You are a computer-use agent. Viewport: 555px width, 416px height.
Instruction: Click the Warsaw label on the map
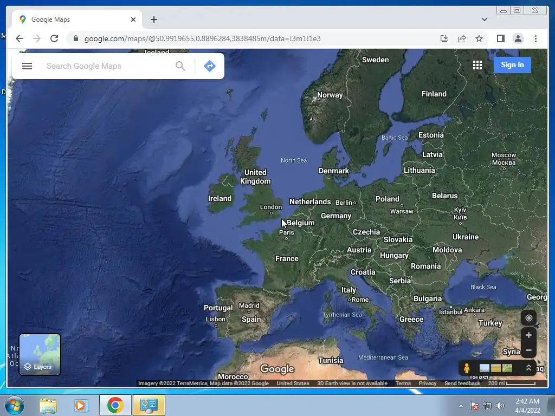[x=402, y=211]
